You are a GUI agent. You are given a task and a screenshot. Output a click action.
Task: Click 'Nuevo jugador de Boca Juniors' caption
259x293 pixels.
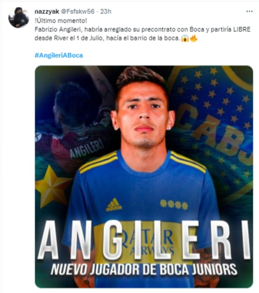tap(144, 269)
